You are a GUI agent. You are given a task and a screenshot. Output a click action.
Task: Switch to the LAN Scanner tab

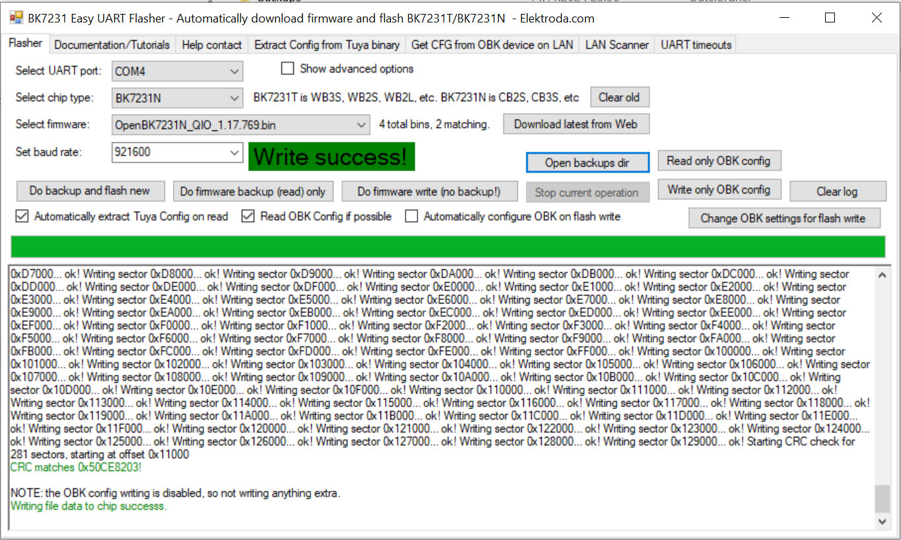617,45
